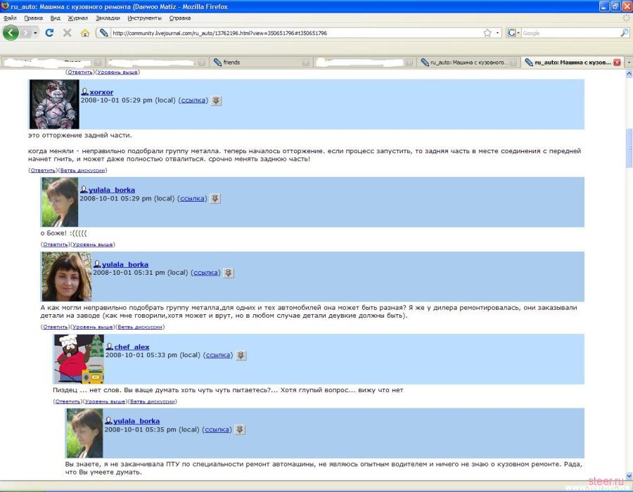Click pin icon of 05:31 pm comment
633x492 pixels.
click(229, 273)
